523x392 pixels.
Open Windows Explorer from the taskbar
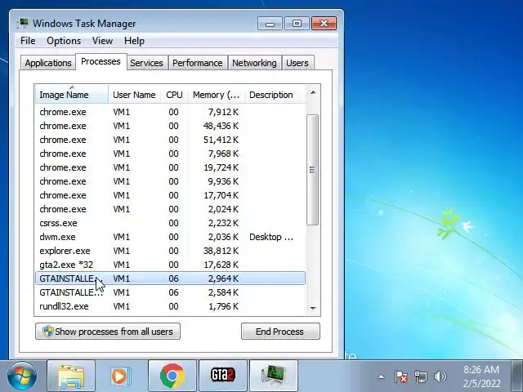71,376
